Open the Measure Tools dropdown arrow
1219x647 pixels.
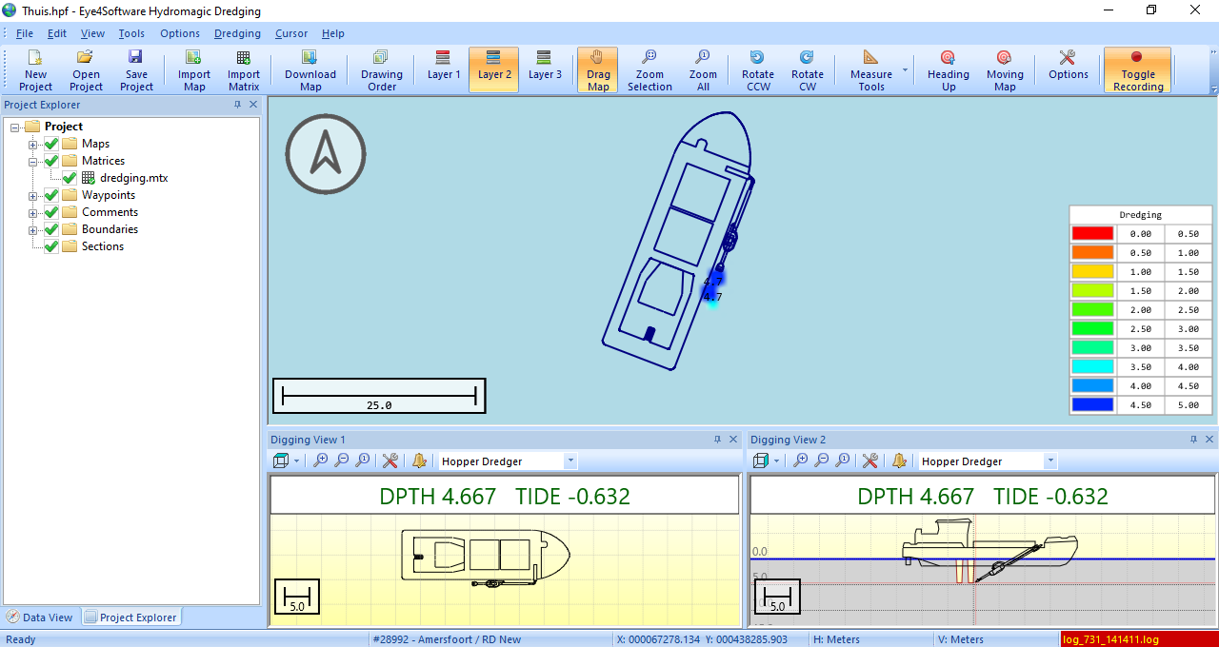coord(906,69)
